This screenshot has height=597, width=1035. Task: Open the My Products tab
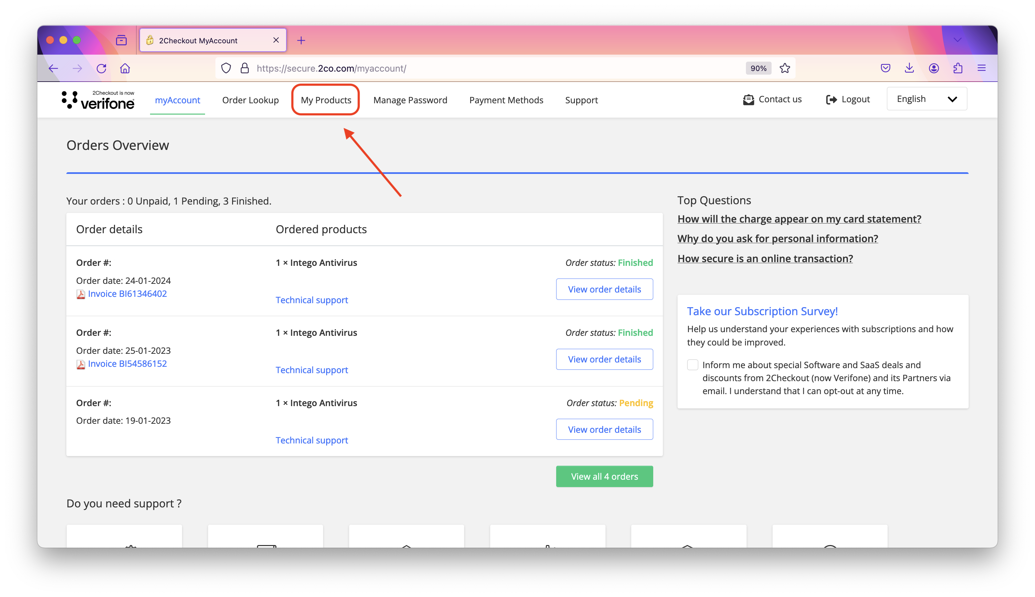click(326, 100)
